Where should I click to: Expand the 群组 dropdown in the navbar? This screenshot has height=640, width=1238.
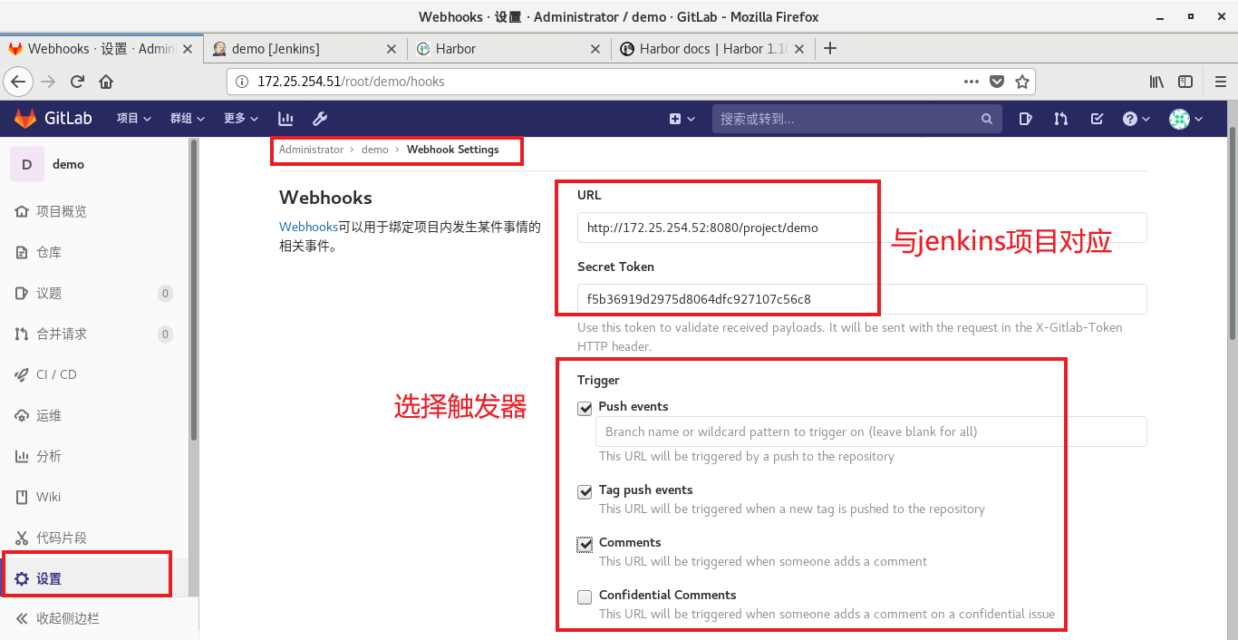click(x=188, y=118)
